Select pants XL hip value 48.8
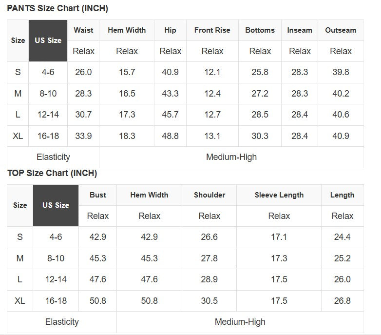Image resolution: width=381 pixels, height=335 pixels. point(170,136)
